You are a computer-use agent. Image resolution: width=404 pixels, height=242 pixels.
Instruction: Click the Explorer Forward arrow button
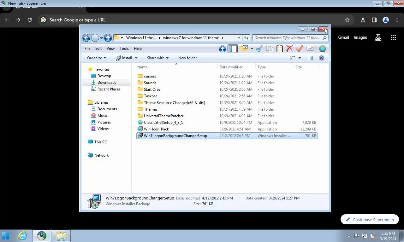[x=95, y=38]
